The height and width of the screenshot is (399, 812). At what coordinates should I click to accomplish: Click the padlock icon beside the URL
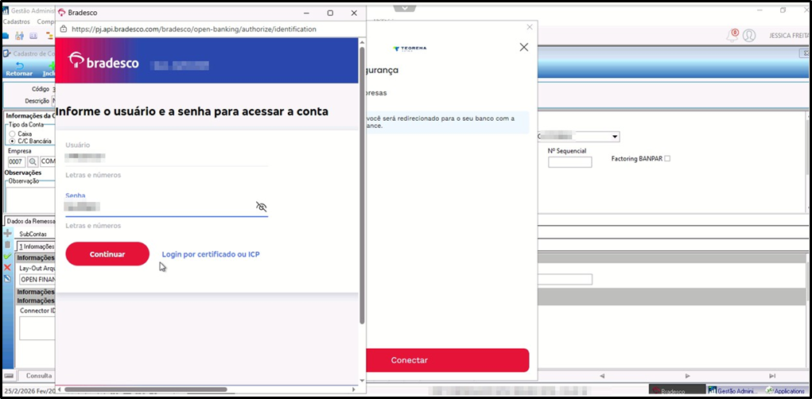coord(64,29)
